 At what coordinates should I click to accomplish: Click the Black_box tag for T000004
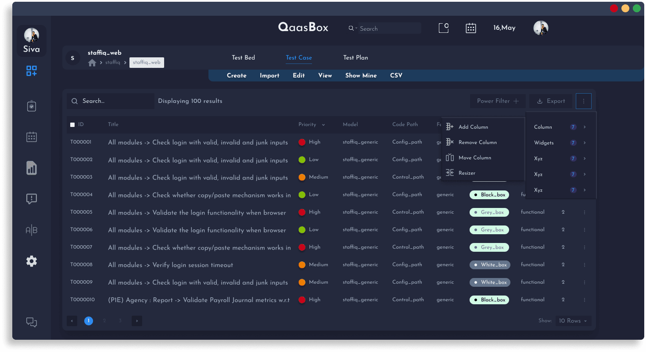point(489,195)
